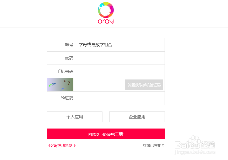
Task: Click the 手机号码 phone number field
Action: [118, 71]
